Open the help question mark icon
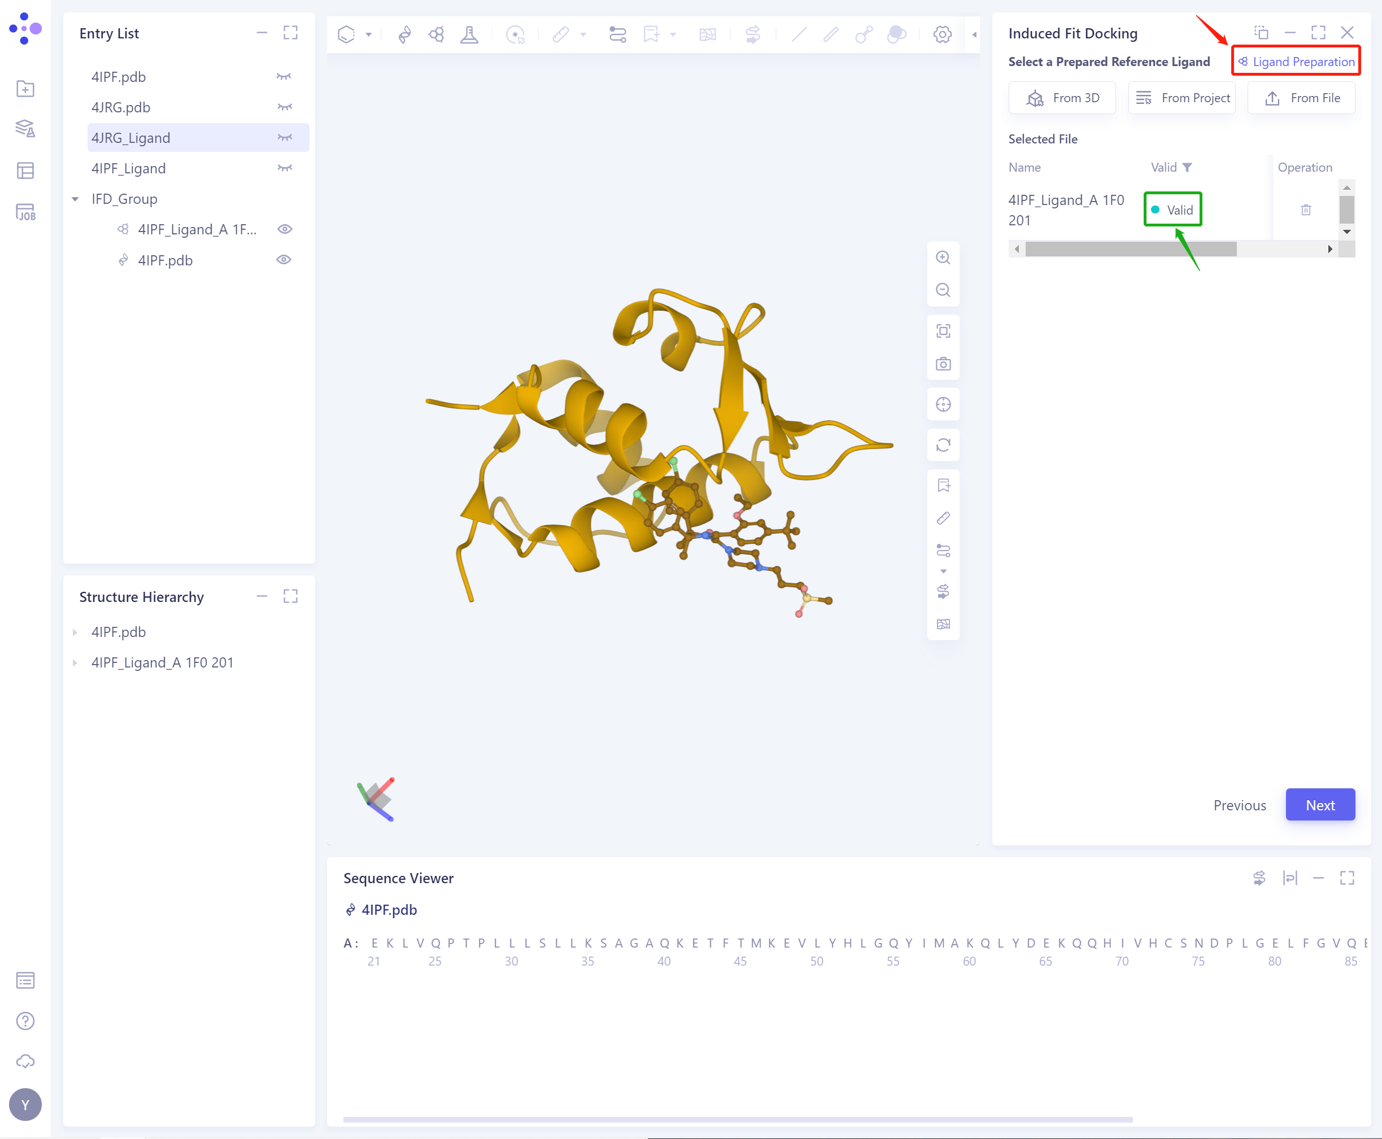1382x1139 pixels. [x=25, y=1021]
